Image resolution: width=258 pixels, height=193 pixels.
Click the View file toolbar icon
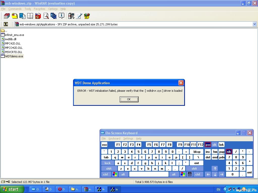pos(30,16)
